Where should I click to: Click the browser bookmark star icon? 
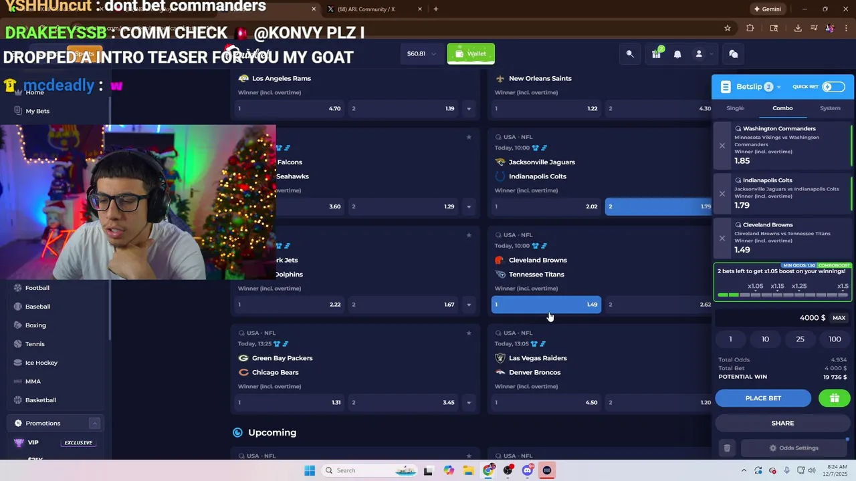(x=728, y=28)
